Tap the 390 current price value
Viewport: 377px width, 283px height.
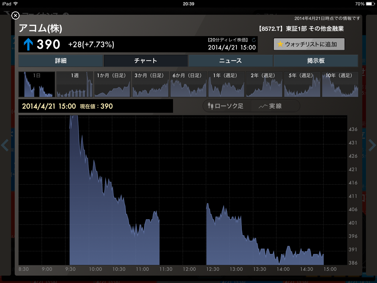click(x=48, y=45)
